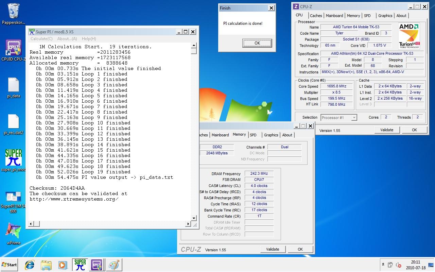Image resolution: width=435 pixels, height=272 pixels.
Task: Click the Command Rate 1T field
Action: click(x=259, y=216)
